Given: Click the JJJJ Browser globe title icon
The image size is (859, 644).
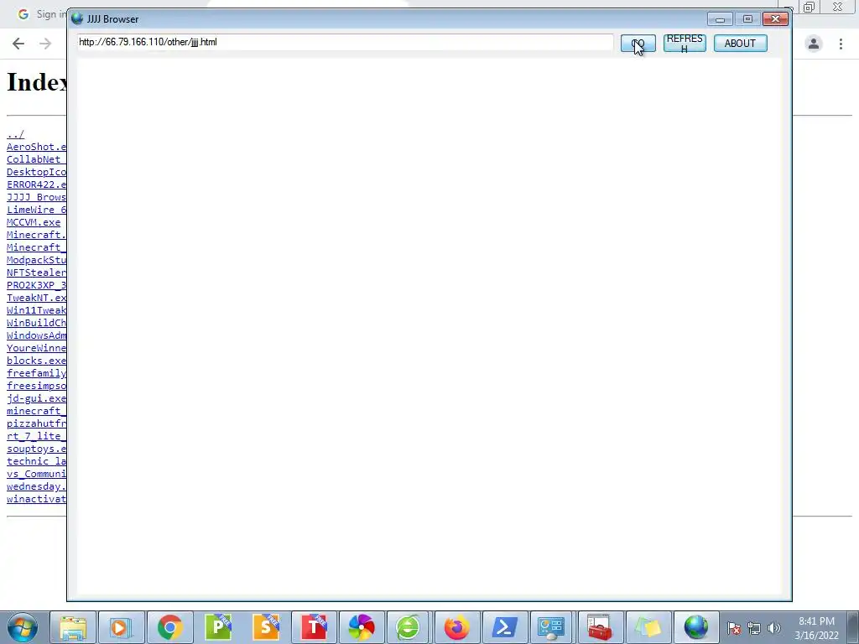Looking at the screenshot, I should click(x=77, y=18).
